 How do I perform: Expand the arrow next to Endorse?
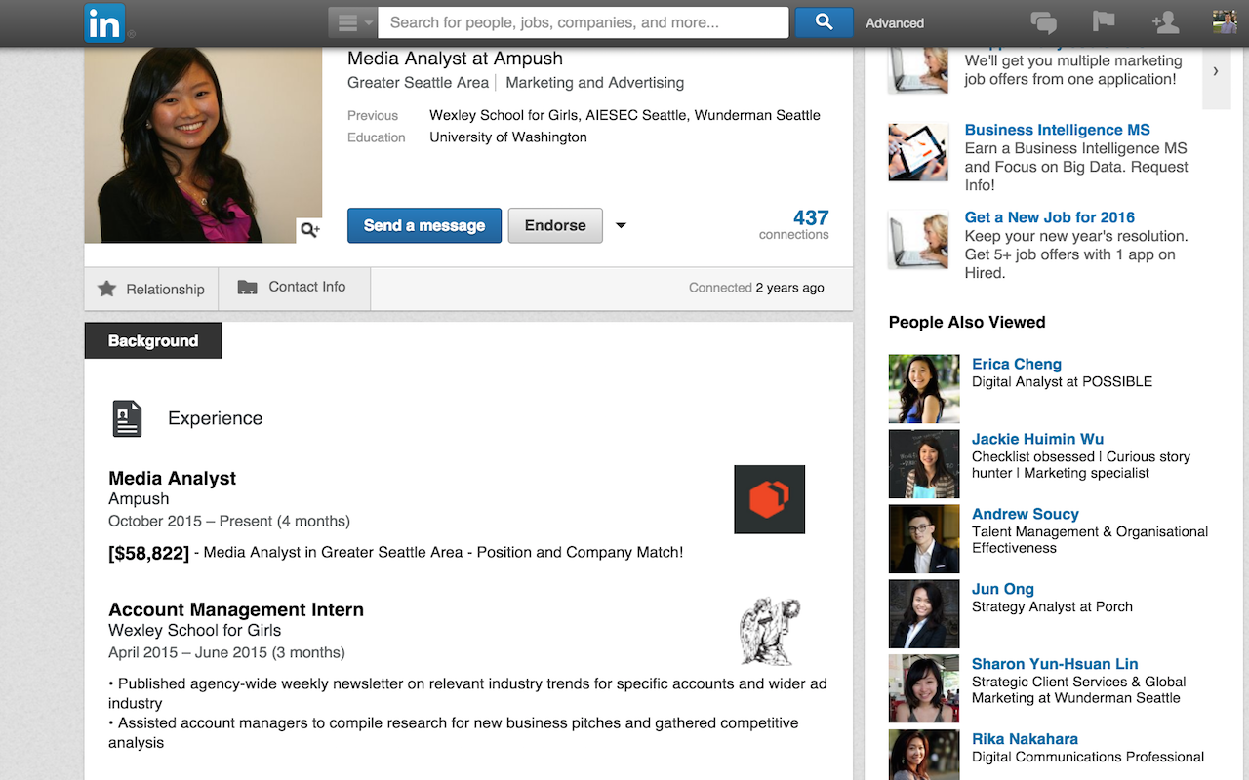point(621,226)
